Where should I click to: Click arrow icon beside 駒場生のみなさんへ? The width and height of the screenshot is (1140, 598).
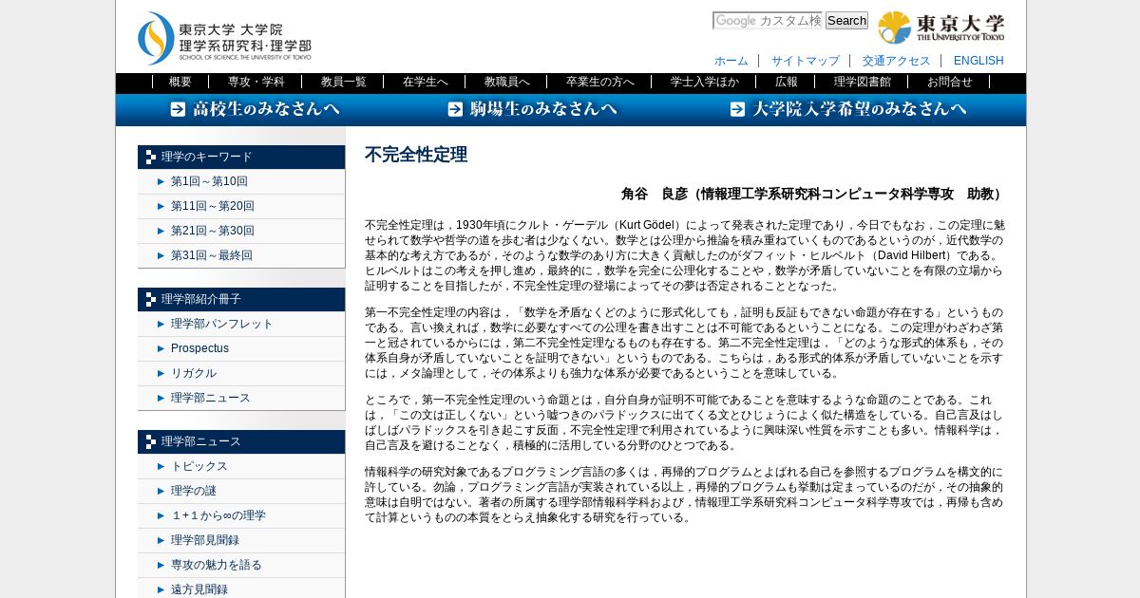pos(455,109)
